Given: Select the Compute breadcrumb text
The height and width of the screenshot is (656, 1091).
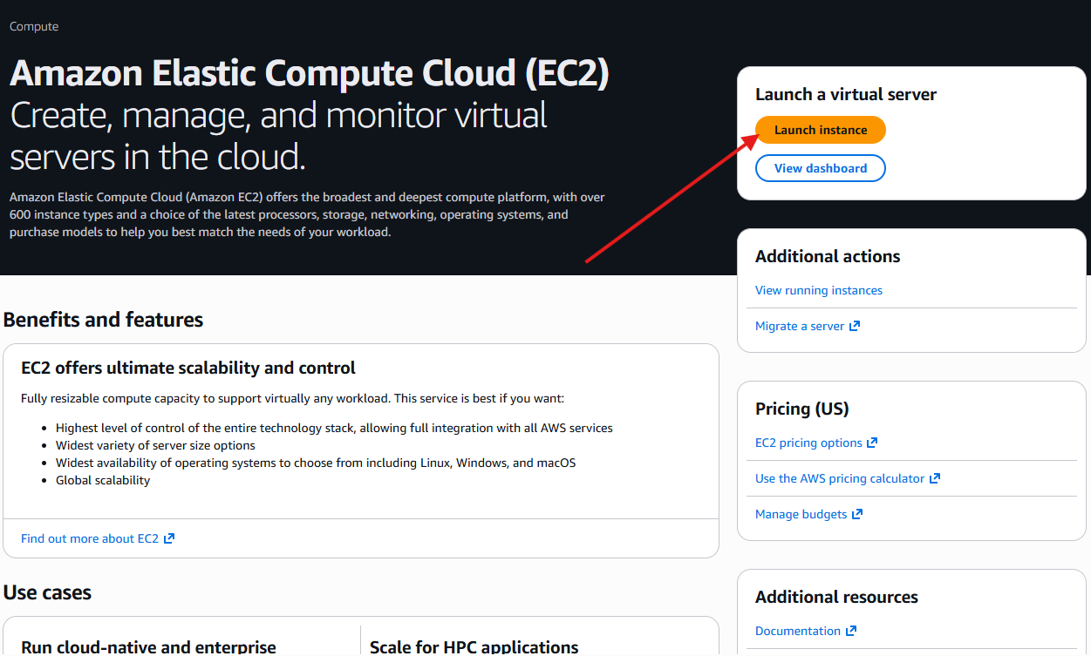Looking at the screenshot, I should click(34, 26).
